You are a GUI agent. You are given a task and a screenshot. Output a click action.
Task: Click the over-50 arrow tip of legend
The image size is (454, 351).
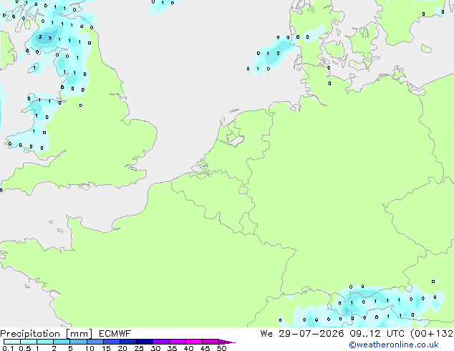tap(227, 342)
